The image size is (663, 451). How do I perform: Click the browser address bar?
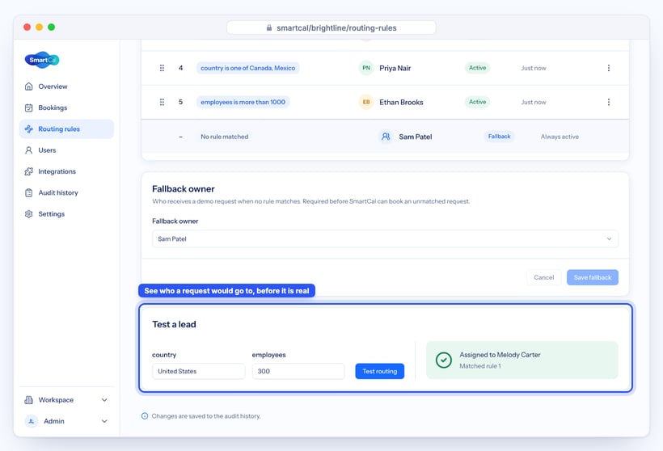(331, 28)
